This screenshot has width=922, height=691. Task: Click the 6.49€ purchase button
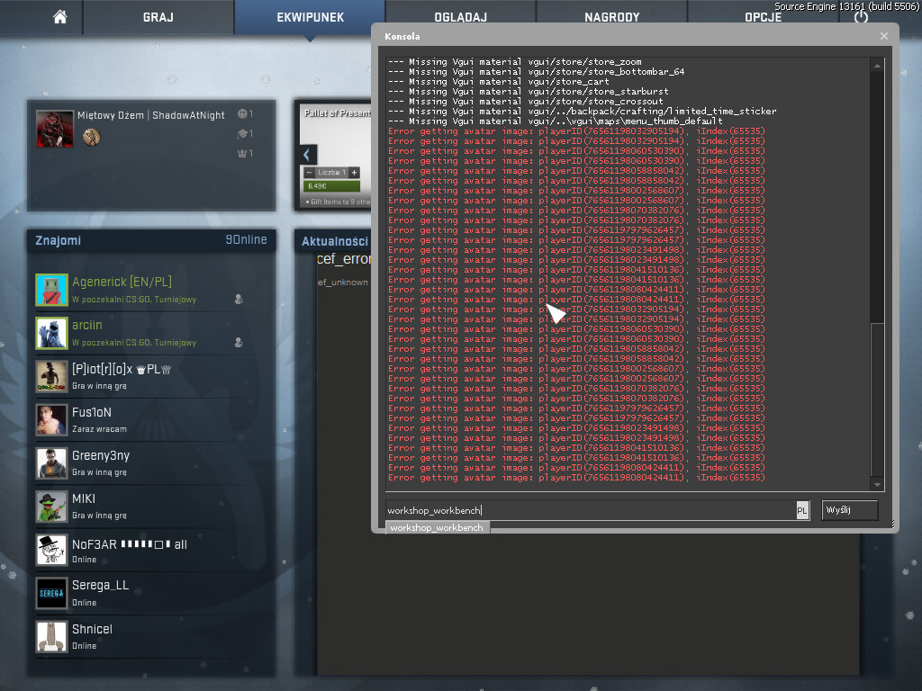point(331,186)
